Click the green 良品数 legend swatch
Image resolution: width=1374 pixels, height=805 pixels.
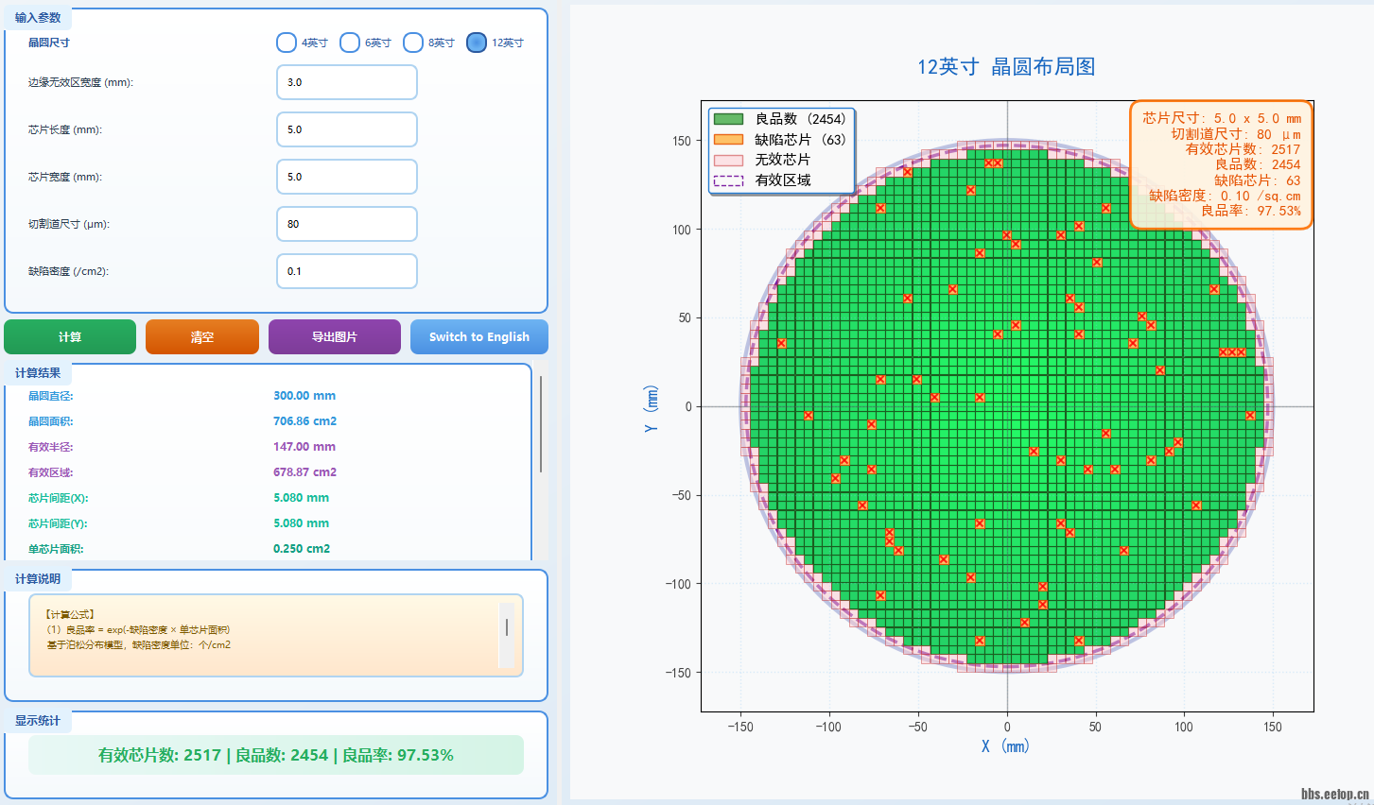click(x=728, y=119)
